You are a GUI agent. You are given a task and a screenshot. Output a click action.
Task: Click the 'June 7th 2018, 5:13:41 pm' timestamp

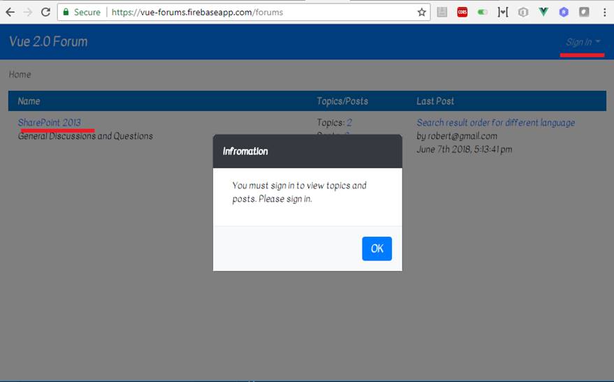coord(465,149)
